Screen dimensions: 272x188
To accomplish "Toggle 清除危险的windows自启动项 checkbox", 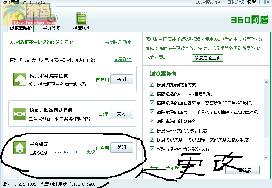I will [152, 94].
